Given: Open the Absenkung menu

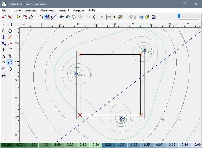Looking at the screenshot, I should tap(48, 10).
